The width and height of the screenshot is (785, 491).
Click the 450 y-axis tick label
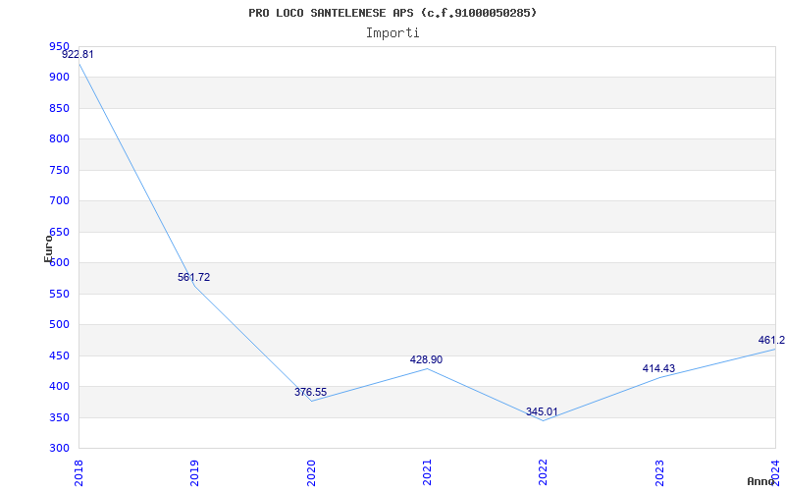[x=59, y=355]
